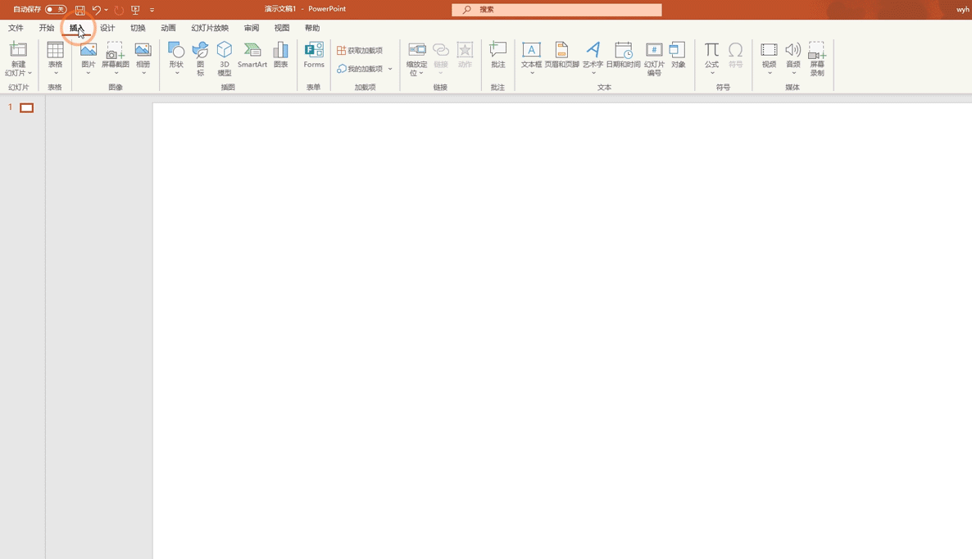The image size is (972, 559).
Task: Click the 3D模型 icon
Action: point(225,58)
